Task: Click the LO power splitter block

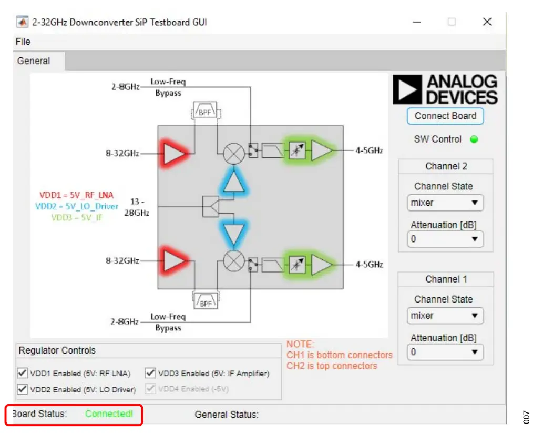Action: pos(210,206)
